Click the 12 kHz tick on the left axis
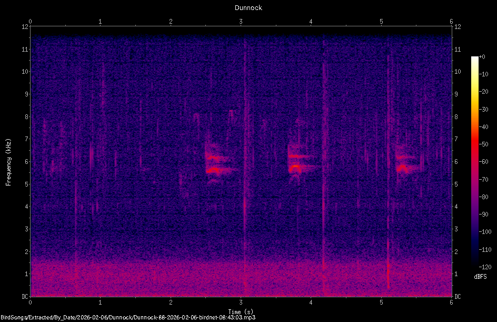The width and height of the screenshot is (497, 322). 26,27
